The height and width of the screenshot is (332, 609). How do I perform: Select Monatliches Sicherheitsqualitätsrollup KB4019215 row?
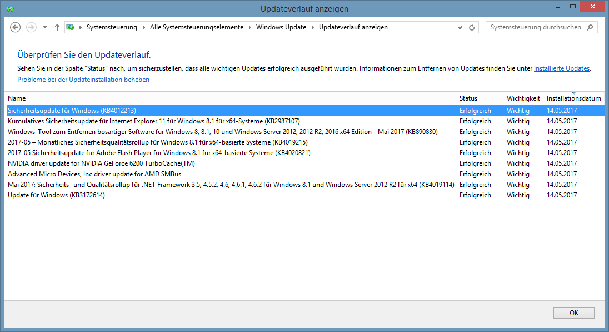(305, 142)
